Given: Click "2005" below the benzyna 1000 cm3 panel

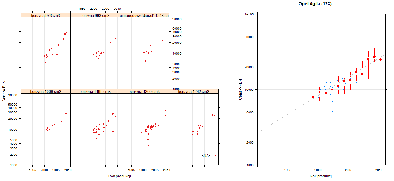Looking at the screenshot, I should pos(56,170).
